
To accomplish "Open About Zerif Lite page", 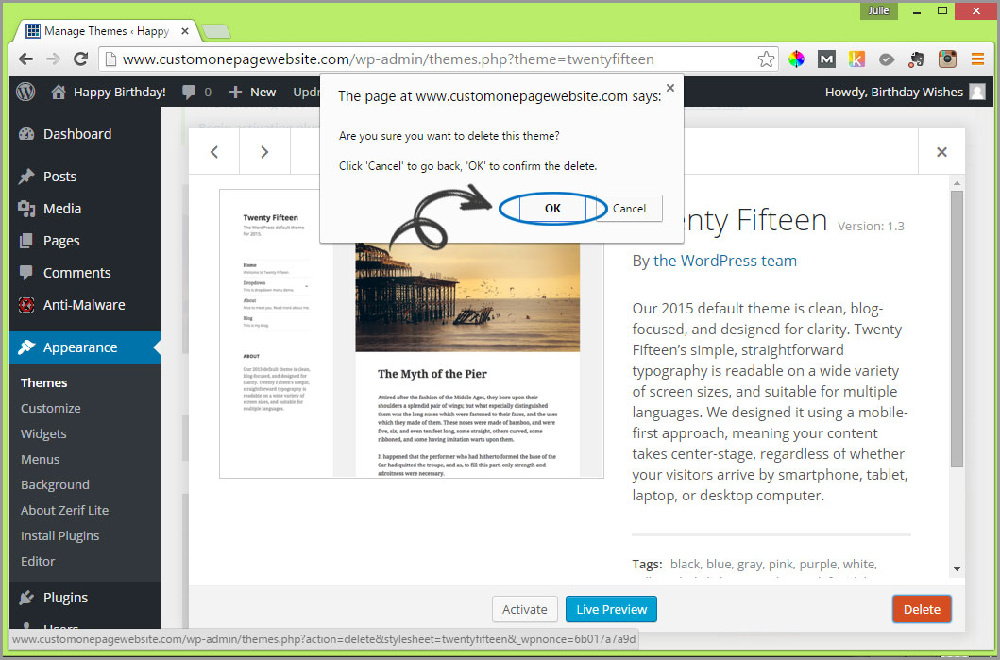I will (64, 510).
